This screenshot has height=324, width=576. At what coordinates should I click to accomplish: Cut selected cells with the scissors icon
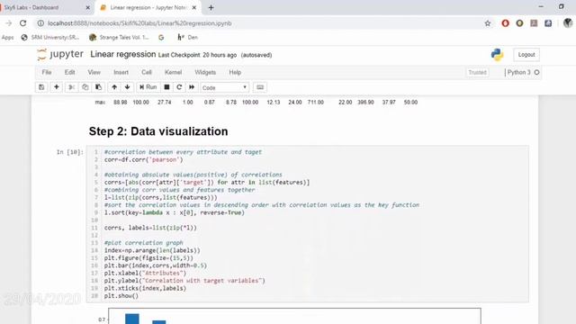(72, 87)
